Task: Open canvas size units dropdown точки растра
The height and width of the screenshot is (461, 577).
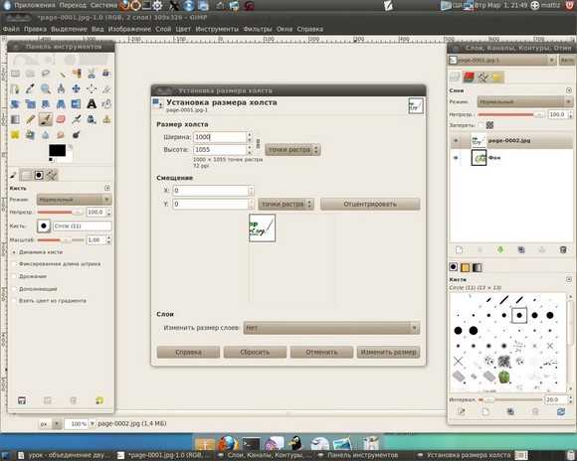Action: pos(292,150)
